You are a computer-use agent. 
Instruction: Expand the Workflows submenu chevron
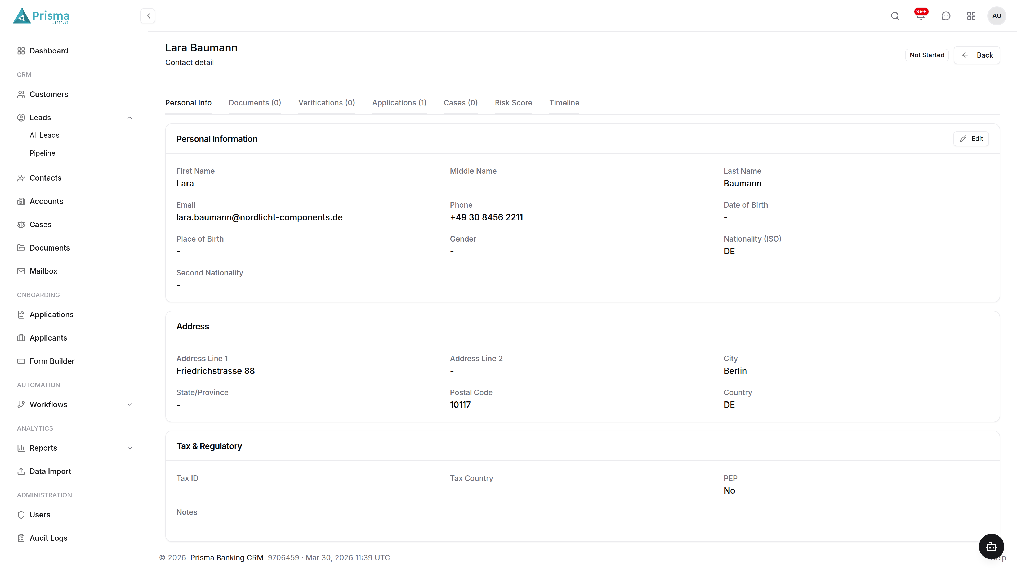click(130, 405)
